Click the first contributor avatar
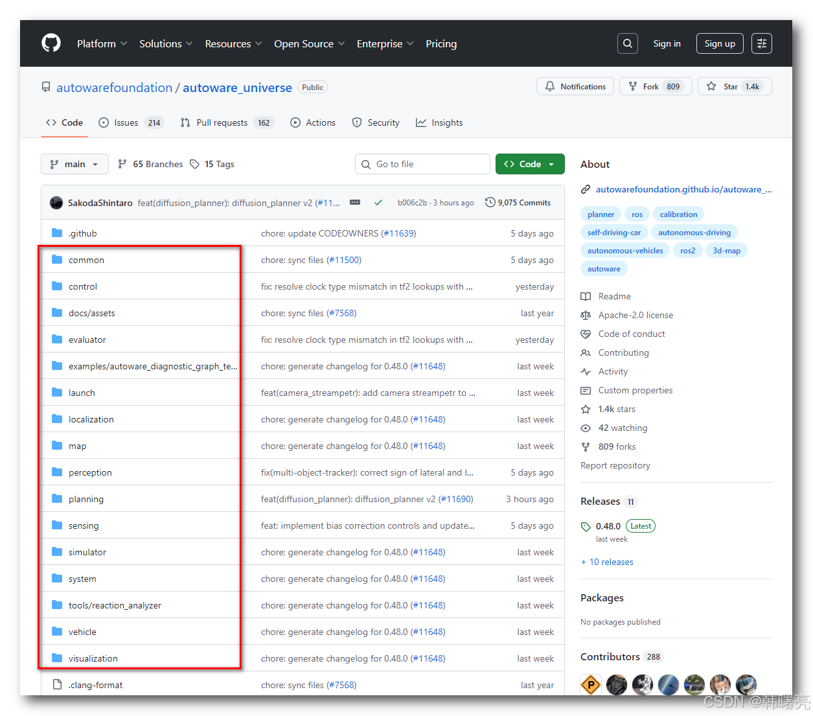813x716 pixels. coord(591,685)
